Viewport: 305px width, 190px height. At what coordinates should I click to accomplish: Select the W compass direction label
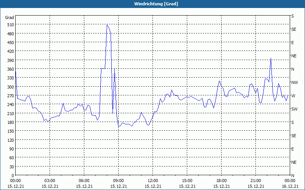point(293,96)
